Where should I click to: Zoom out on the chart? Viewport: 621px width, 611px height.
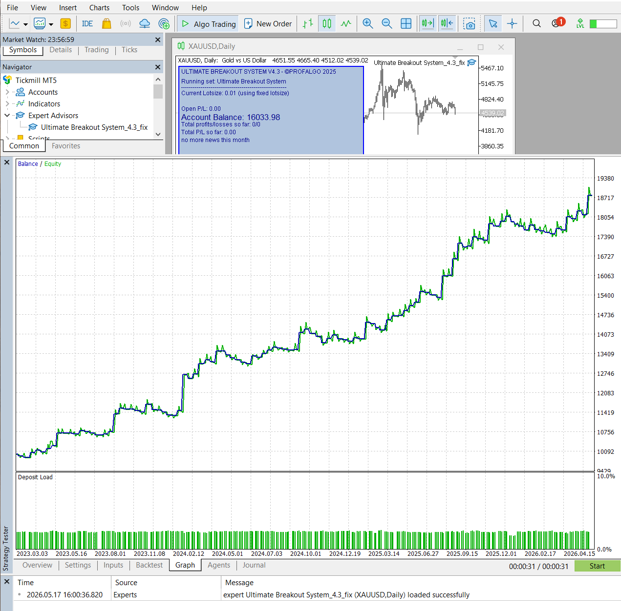tap(387, 23)
